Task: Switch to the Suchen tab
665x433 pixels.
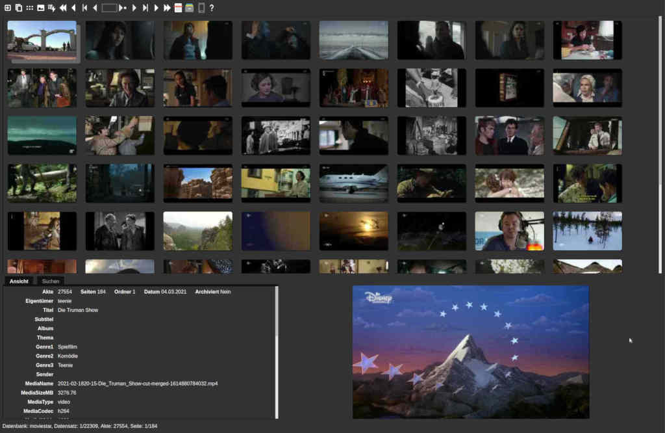Action: [51, 281]
